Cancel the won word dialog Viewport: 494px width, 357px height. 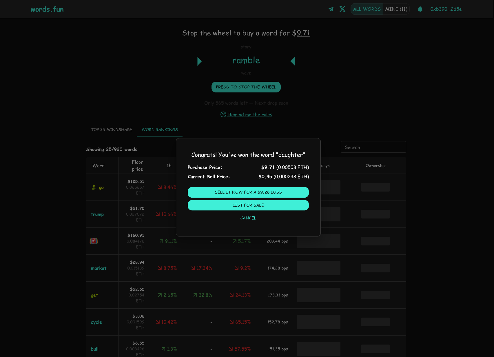click(248, 218)
